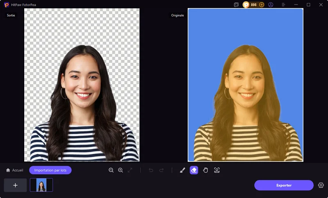This screenshot has height=198, width=328.
Task: Open the feedback message icon in title bar
Action: [236, 5]
